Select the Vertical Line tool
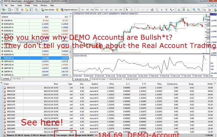This screenshot has width=217, height=137. [x=138, y=10]
